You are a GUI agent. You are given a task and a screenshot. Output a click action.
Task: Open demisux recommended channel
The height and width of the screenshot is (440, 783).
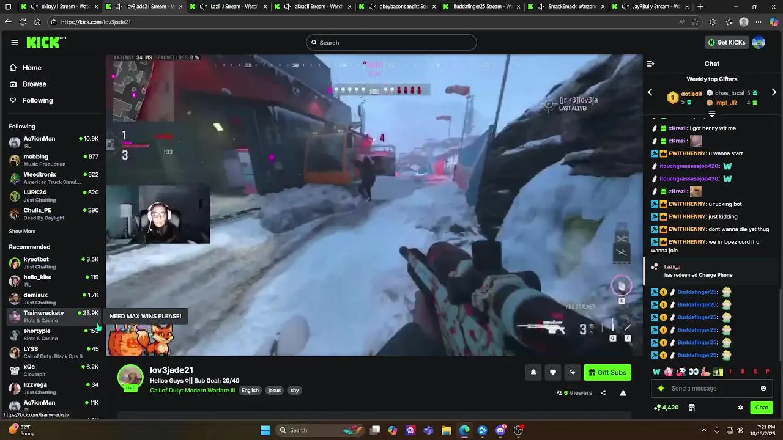53,298
